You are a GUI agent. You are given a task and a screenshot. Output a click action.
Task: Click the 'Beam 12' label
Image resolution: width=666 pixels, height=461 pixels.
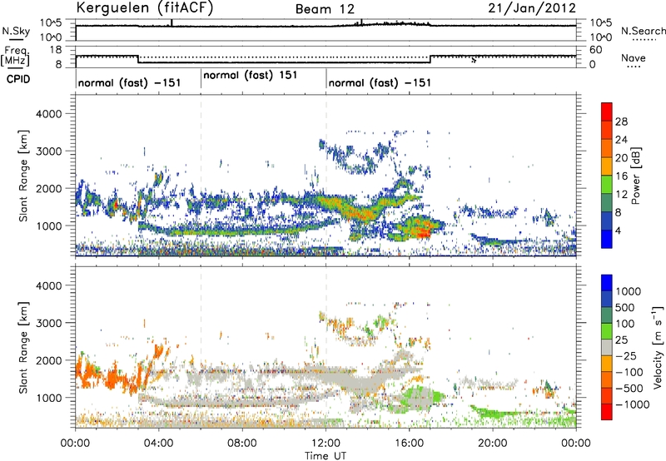click(x=325, y=9)
